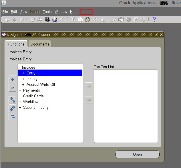
Task: Click the Zoom toolbar icon
Action: pyautogui.click(x=121, y=19)
